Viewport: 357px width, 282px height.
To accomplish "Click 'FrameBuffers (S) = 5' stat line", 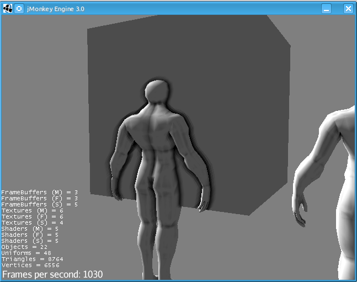I will point(39,205).
